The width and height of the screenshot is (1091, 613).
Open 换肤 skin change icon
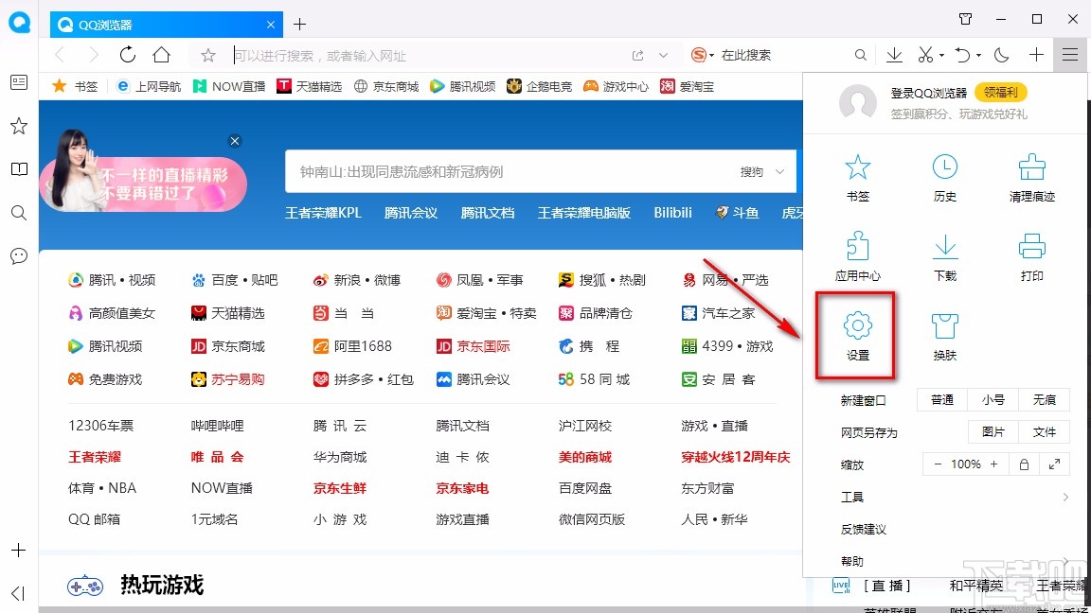(x=944, y=337)
